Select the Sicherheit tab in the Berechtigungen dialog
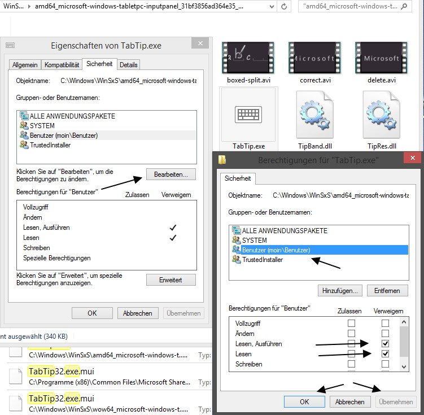Screen dimensions: 424x415 (x=238, y=178)
